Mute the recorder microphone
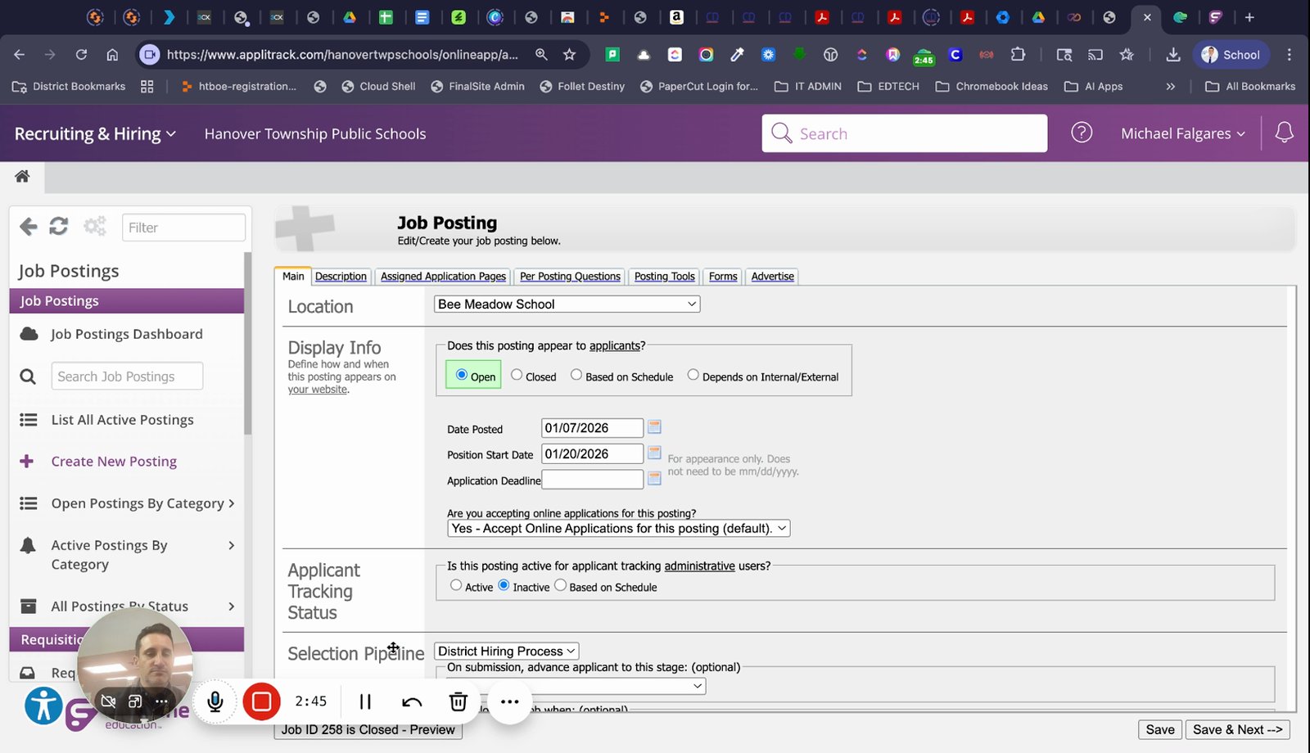Image resolution: width=1310 pixels, height=753 pixels. 215,701
